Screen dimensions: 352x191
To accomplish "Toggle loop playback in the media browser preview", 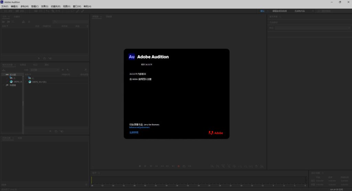I will (x=56, y=131).
